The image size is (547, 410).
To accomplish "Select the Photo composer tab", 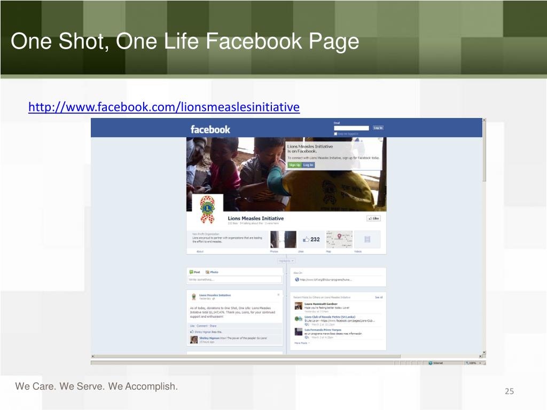I will pyautogui.click(x=212, y=272).
